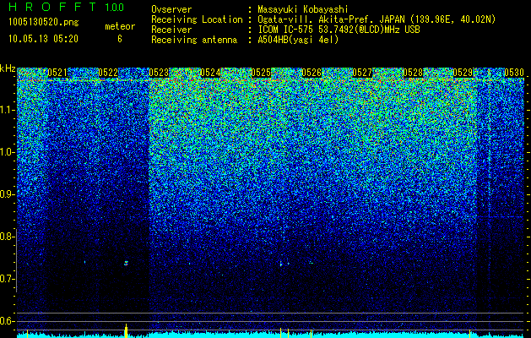
Task: Select the Ogata-vill. Akita-Pref. JAPAN location text
Action: pos(376,19)
